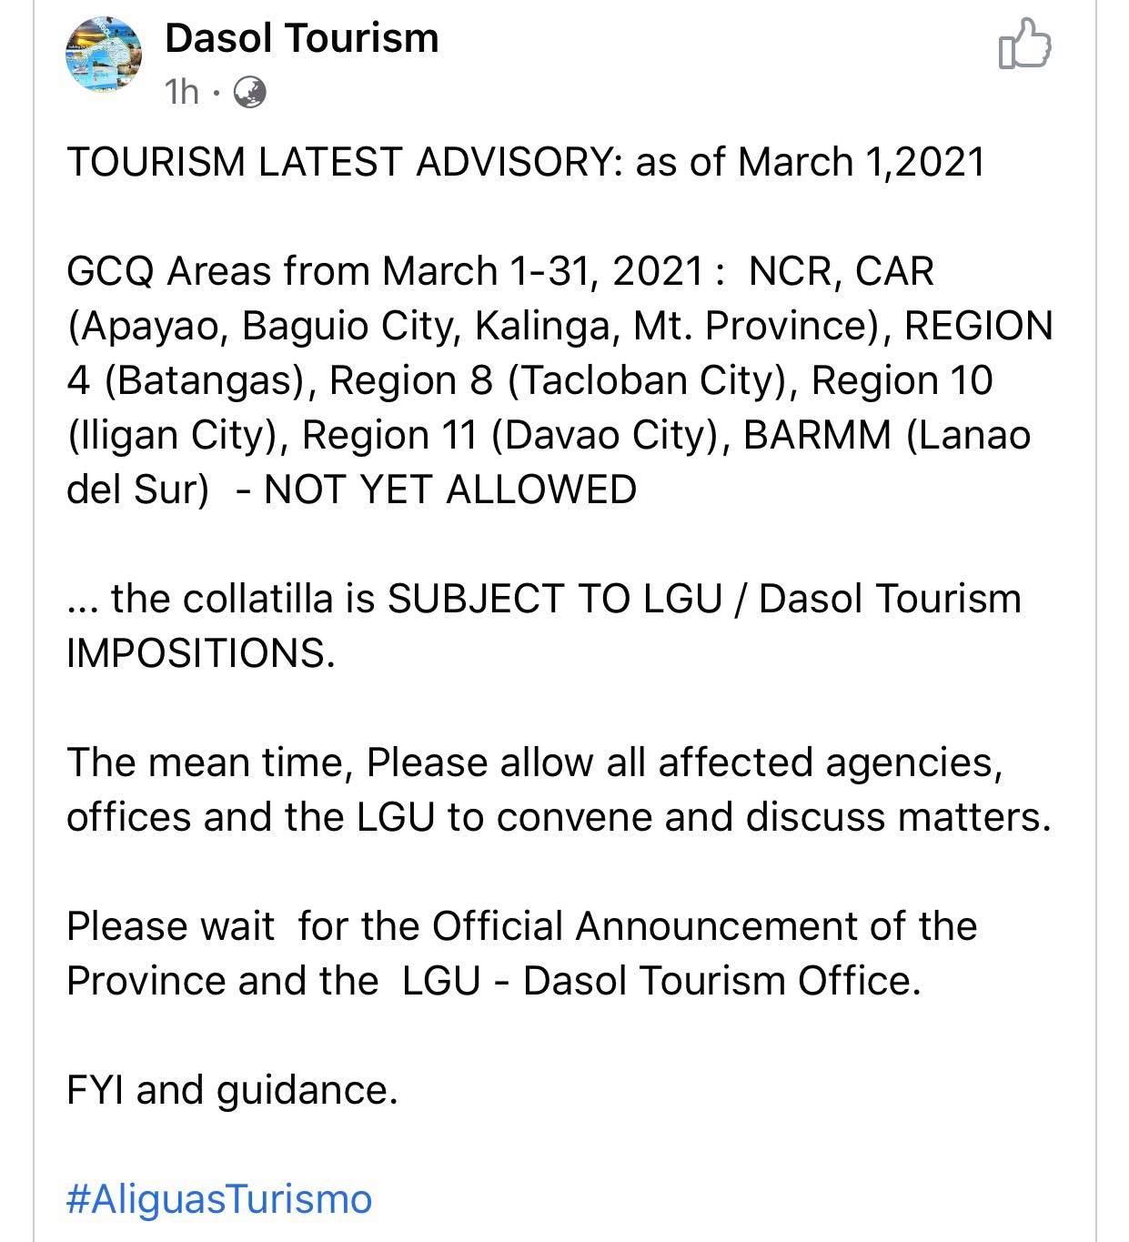Click the word 'IMPOSITIONS.'
This screenshot has width=1129, height=1242.
201,653
